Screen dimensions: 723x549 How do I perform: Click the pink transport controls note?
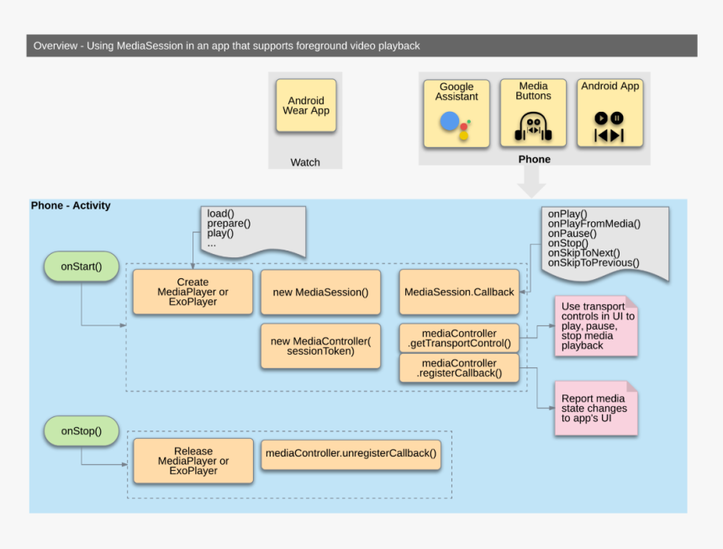point(596,326)
